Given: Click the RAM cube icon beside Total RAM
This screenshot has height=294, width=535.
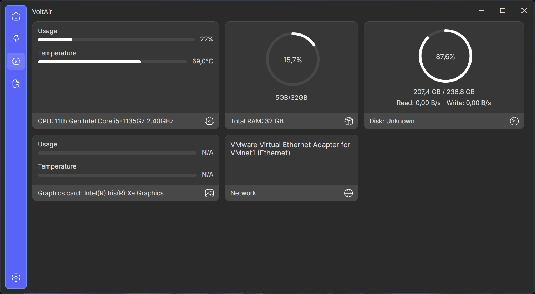Looking at the screenshot, I should 348,121.
